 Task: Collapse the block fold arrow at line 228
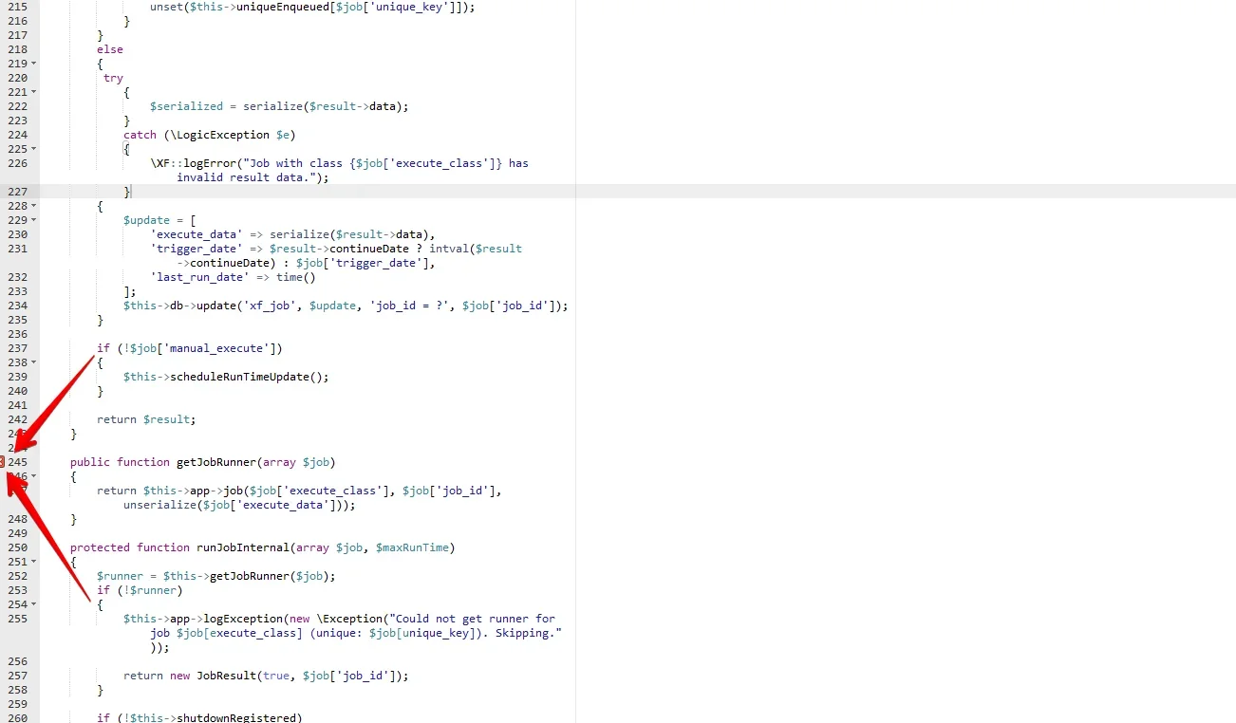point(34,206)
